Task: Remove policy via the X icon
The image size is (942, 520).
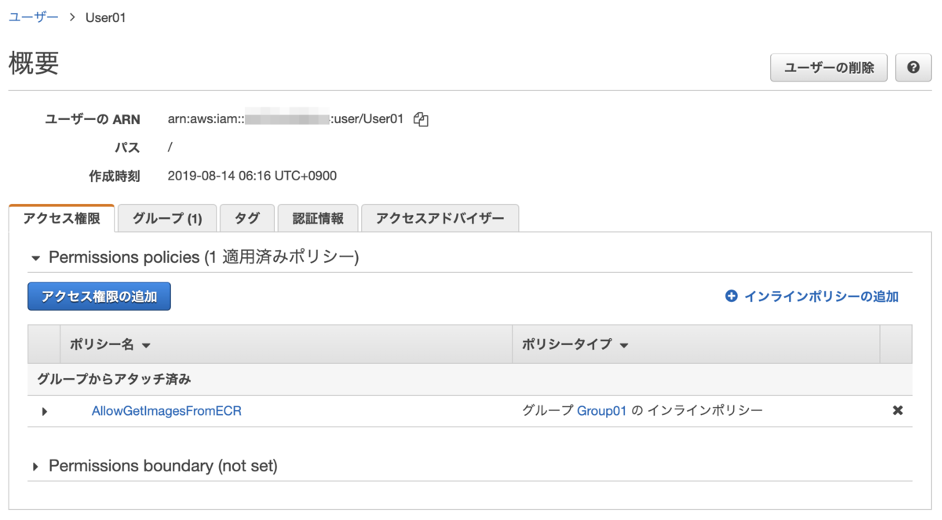Action: click(x=896, y=410)
